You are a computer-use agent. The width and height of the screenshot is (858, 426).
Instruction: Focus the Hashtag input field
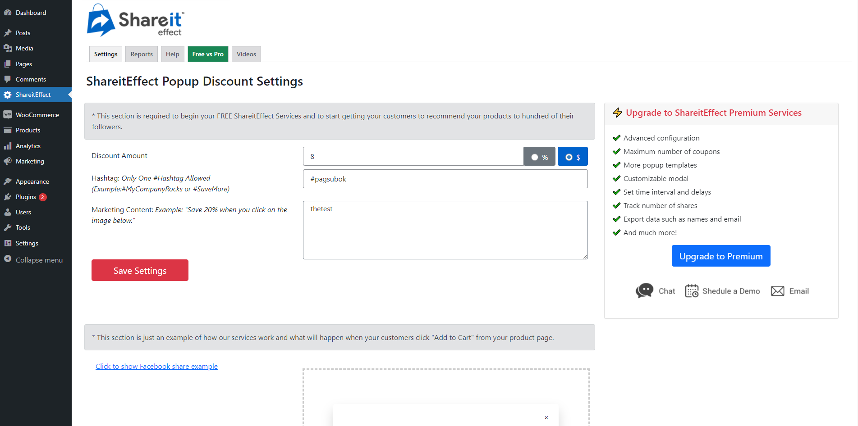point(445,179)
